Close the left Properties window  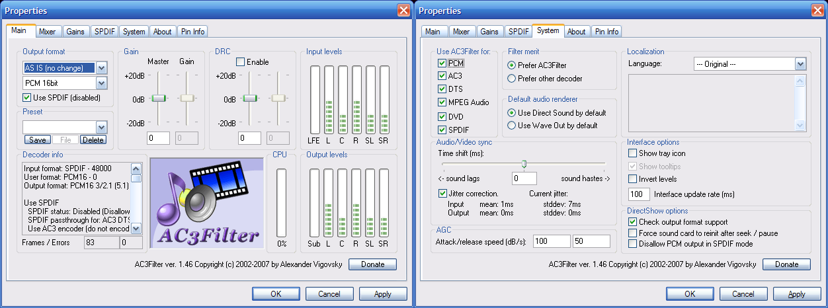click(x=403, y=11)
